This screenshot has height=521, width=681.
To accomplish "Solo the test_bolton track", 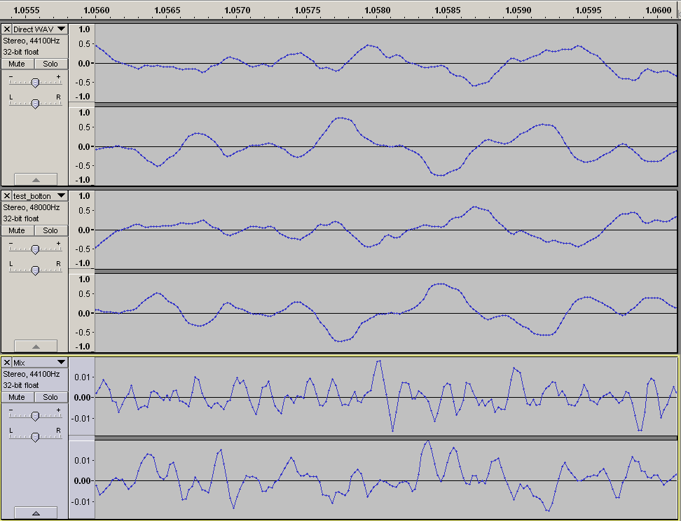I will 51,230.
